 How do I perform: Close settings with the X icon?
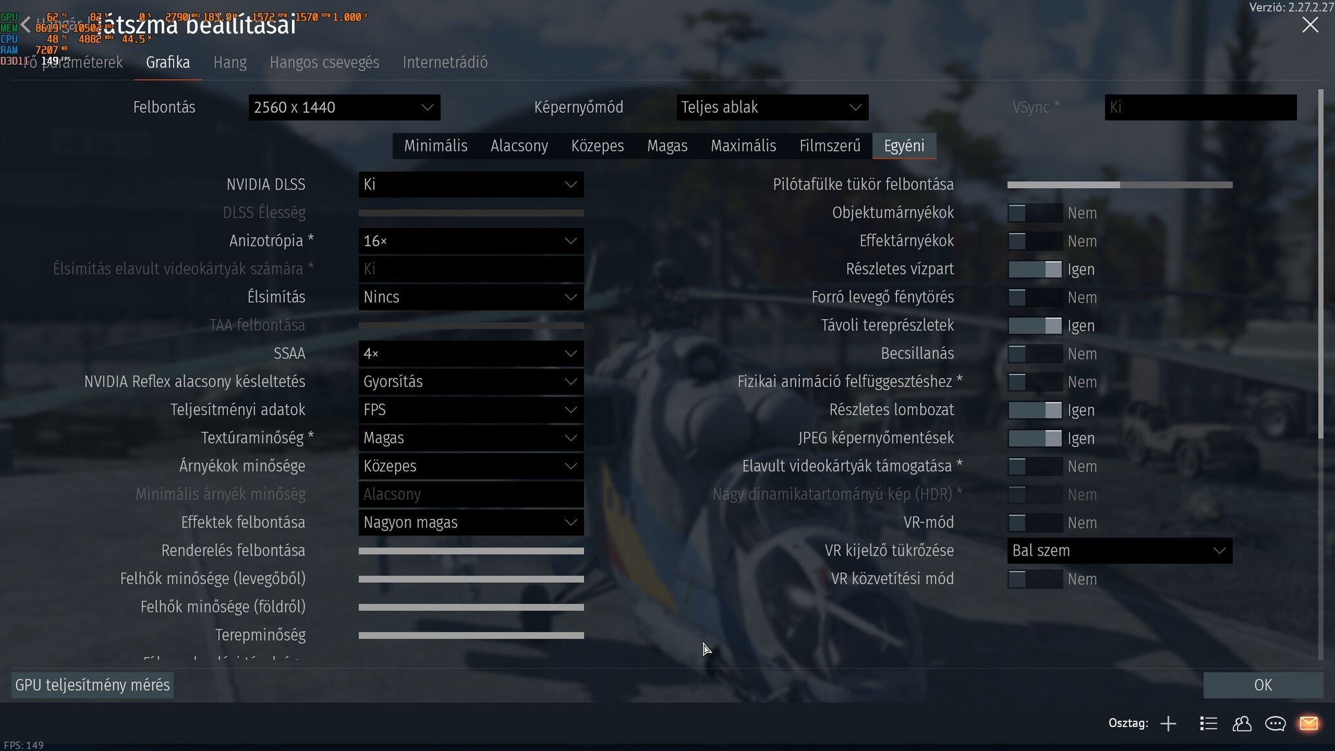coord(1310,25)
